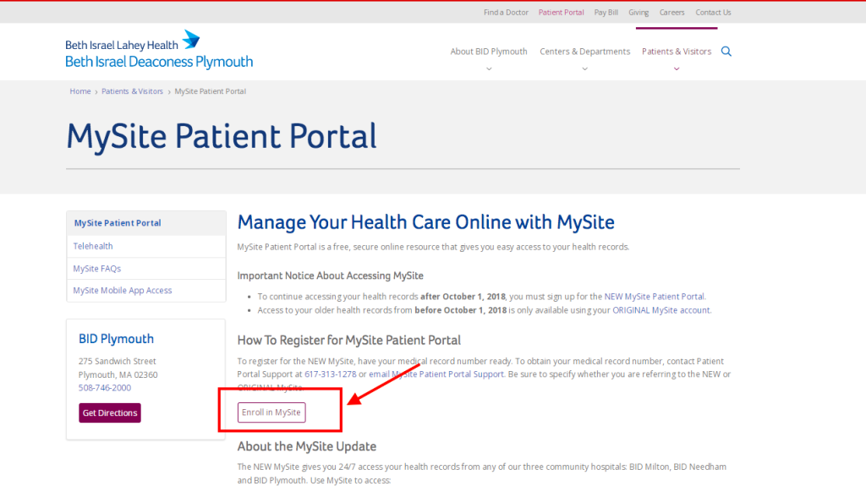
Task: Expand the Patients & Visitors chevron
Action: click(x=677, y=69)
